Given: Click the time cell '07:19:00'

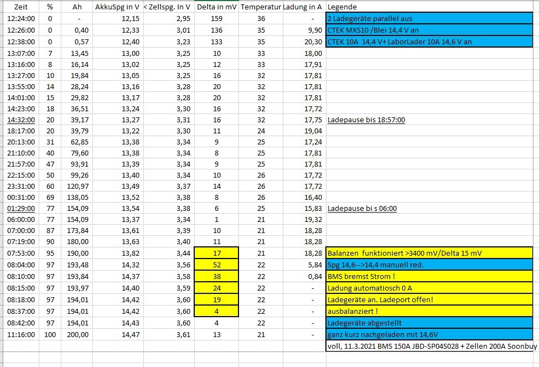Looking at the screenshot, I should (21, 241).
